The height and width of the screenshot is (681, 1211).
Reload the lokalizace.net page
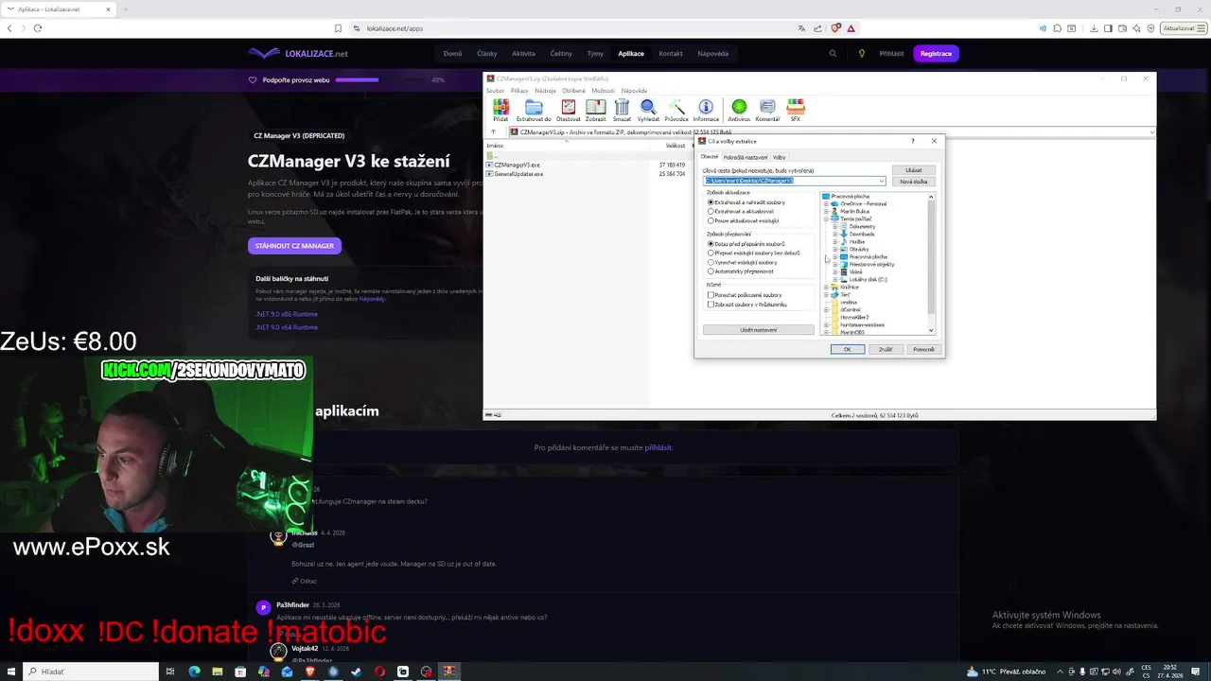pyautogui.click(x=38, y=28)
